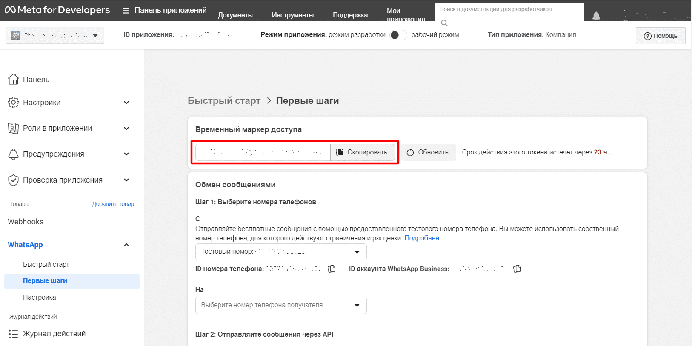Copy the WhatsApp Business account ID with the copy icon
Viewport: 692px width, 346px height.
(517, 269)
